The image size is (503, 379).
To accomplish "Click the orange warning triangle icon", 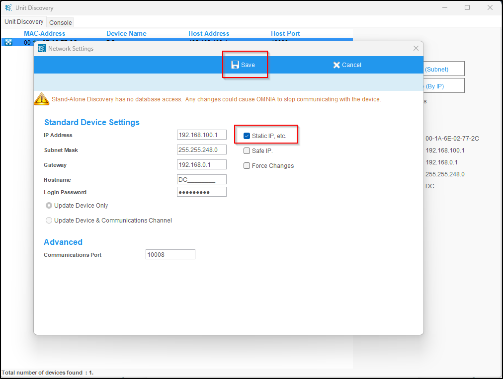I will [x=41, y=99].
